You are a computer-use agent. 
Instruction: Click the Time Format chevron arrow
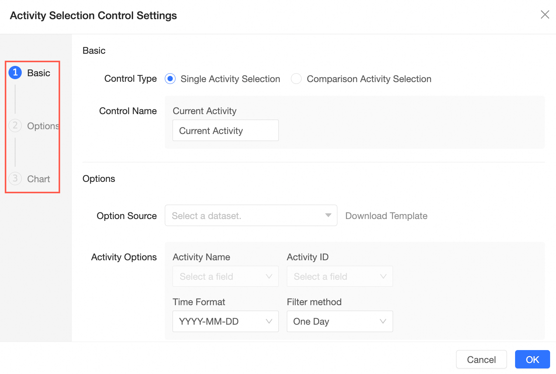[269, 321]
